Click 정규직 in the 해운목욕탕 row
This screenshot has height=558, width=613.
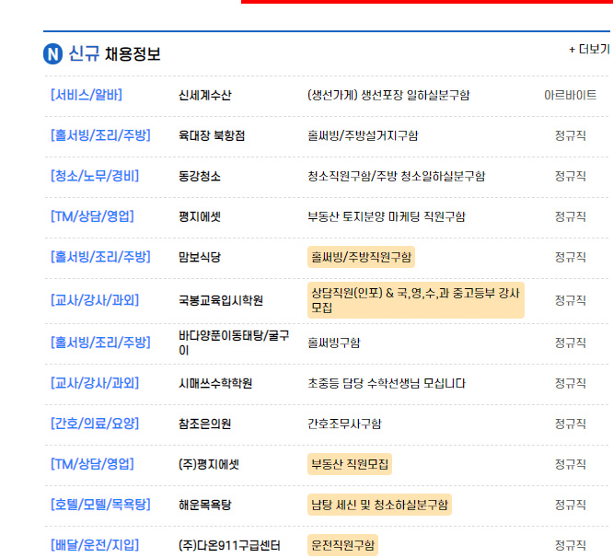[x=571, y=505]
